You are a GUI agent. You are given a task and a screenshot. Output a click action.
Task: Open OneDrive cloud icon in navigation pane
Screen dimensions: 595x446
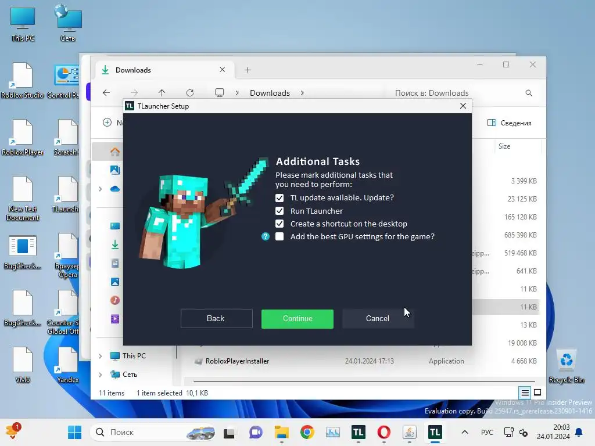tap(115, 189)
